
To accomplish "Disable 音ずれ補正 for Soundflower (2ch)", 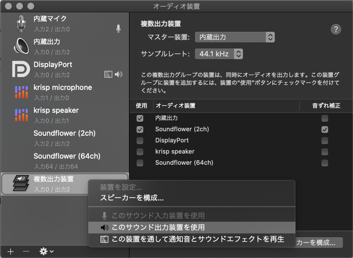I will pos(325,129).
